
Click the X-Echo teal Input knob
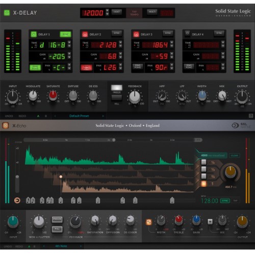click(x=13, y=222)
